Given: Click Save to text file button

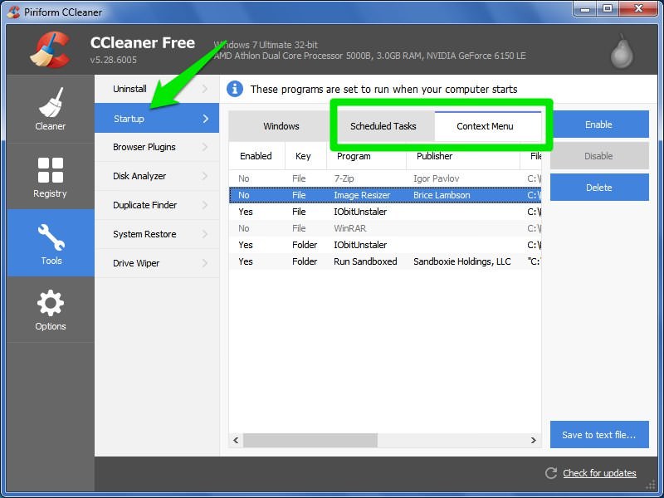Looking at the screenshot, I should pos(598,435).
